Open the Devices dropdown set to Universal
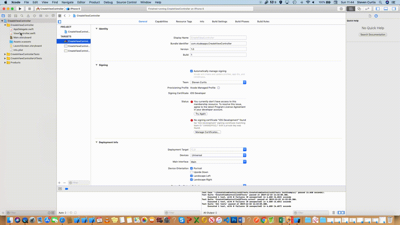This screenshot has height=225, width=400. (218, 155)
